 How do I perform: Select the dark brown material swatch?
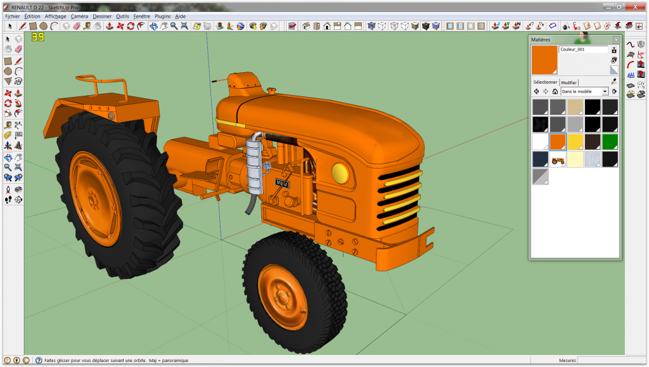point(593,141)
